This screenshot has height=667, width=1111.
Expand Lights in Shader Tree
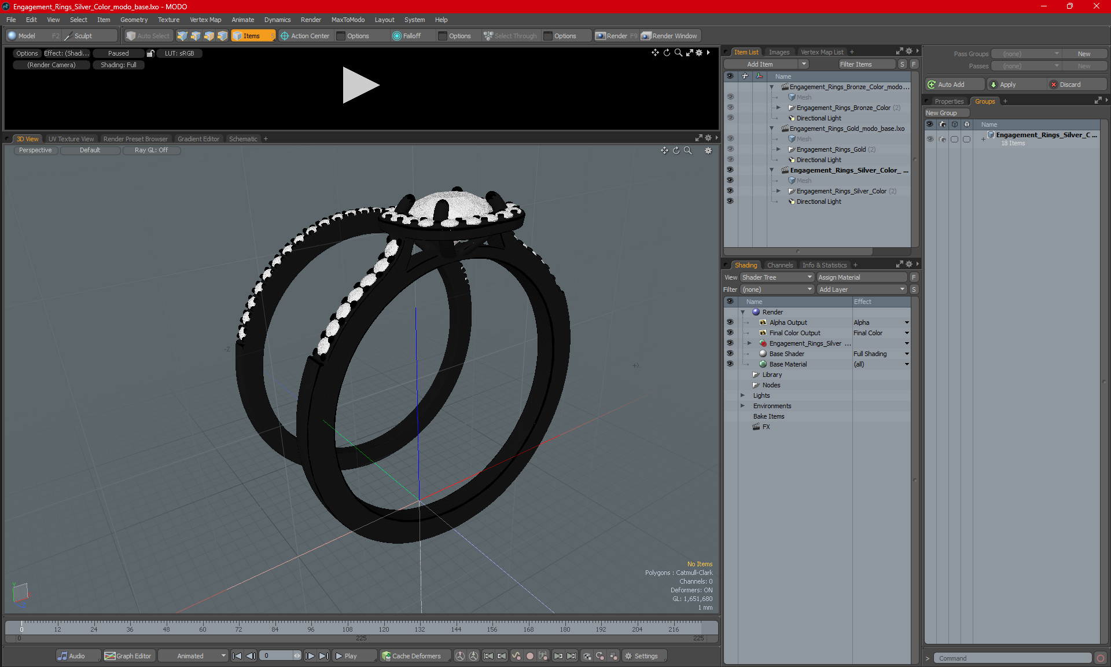pyautogui.click(x=743, y=395)
